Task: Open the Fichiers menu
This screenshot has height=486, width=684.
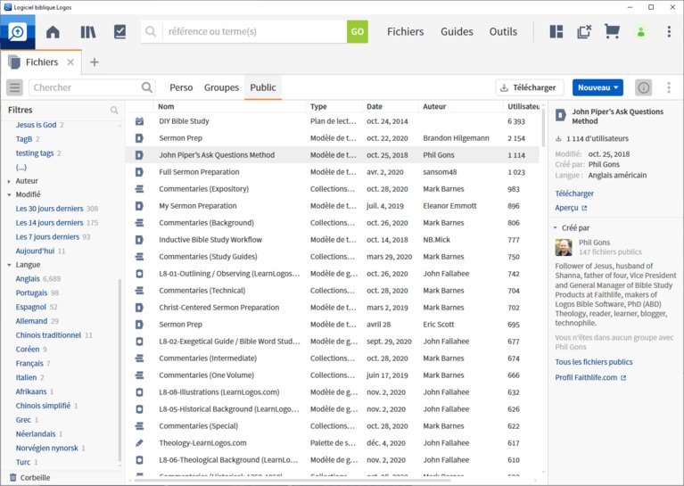Action: tap(405, 31)
